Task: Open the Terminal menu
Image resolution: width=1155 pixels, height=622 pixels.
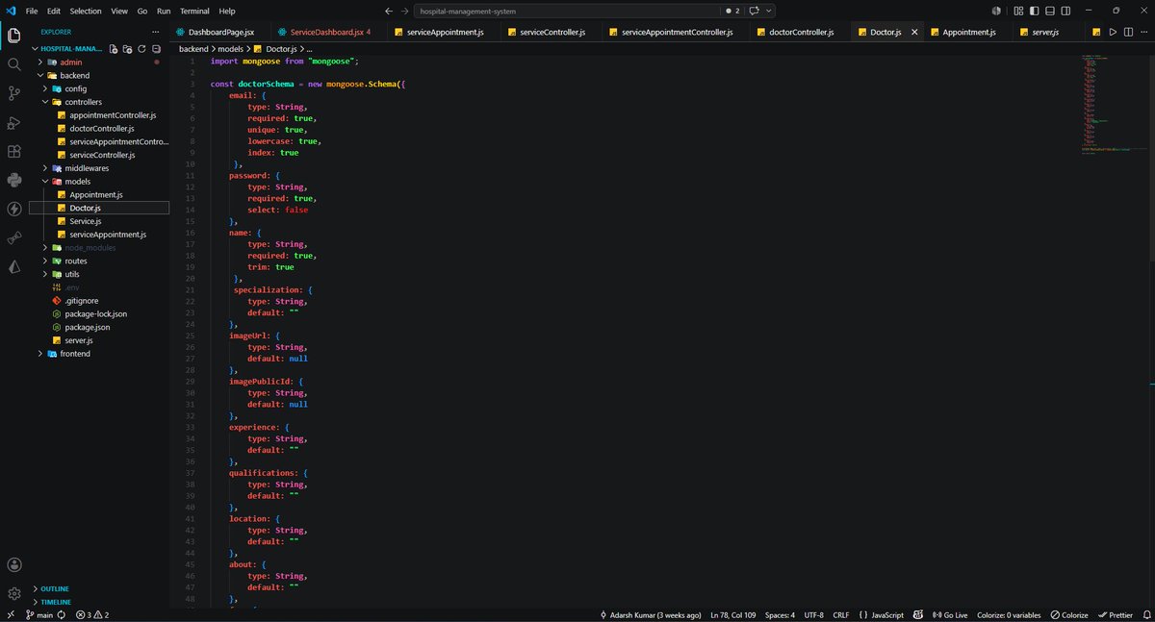Action: tap(194, 11)
